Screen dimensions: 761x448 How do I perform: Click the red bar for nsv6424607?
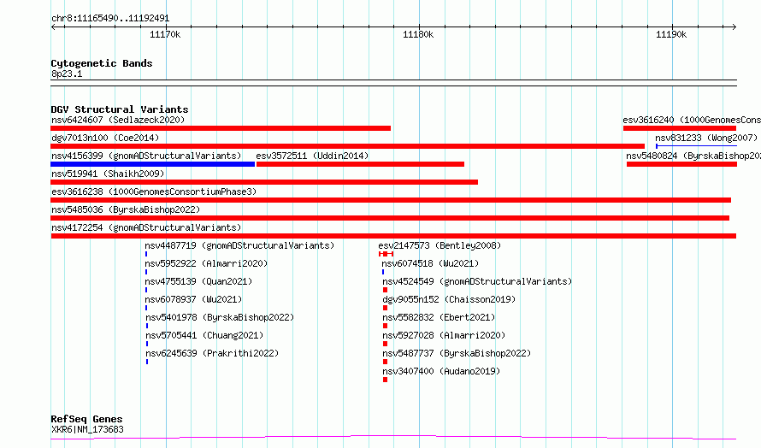[x=221, y=128]
